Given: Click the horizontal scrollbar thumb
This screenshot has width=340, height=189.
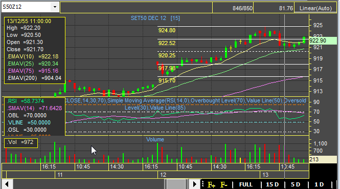Looking at the screenshot, I should (x=176, y=184).
